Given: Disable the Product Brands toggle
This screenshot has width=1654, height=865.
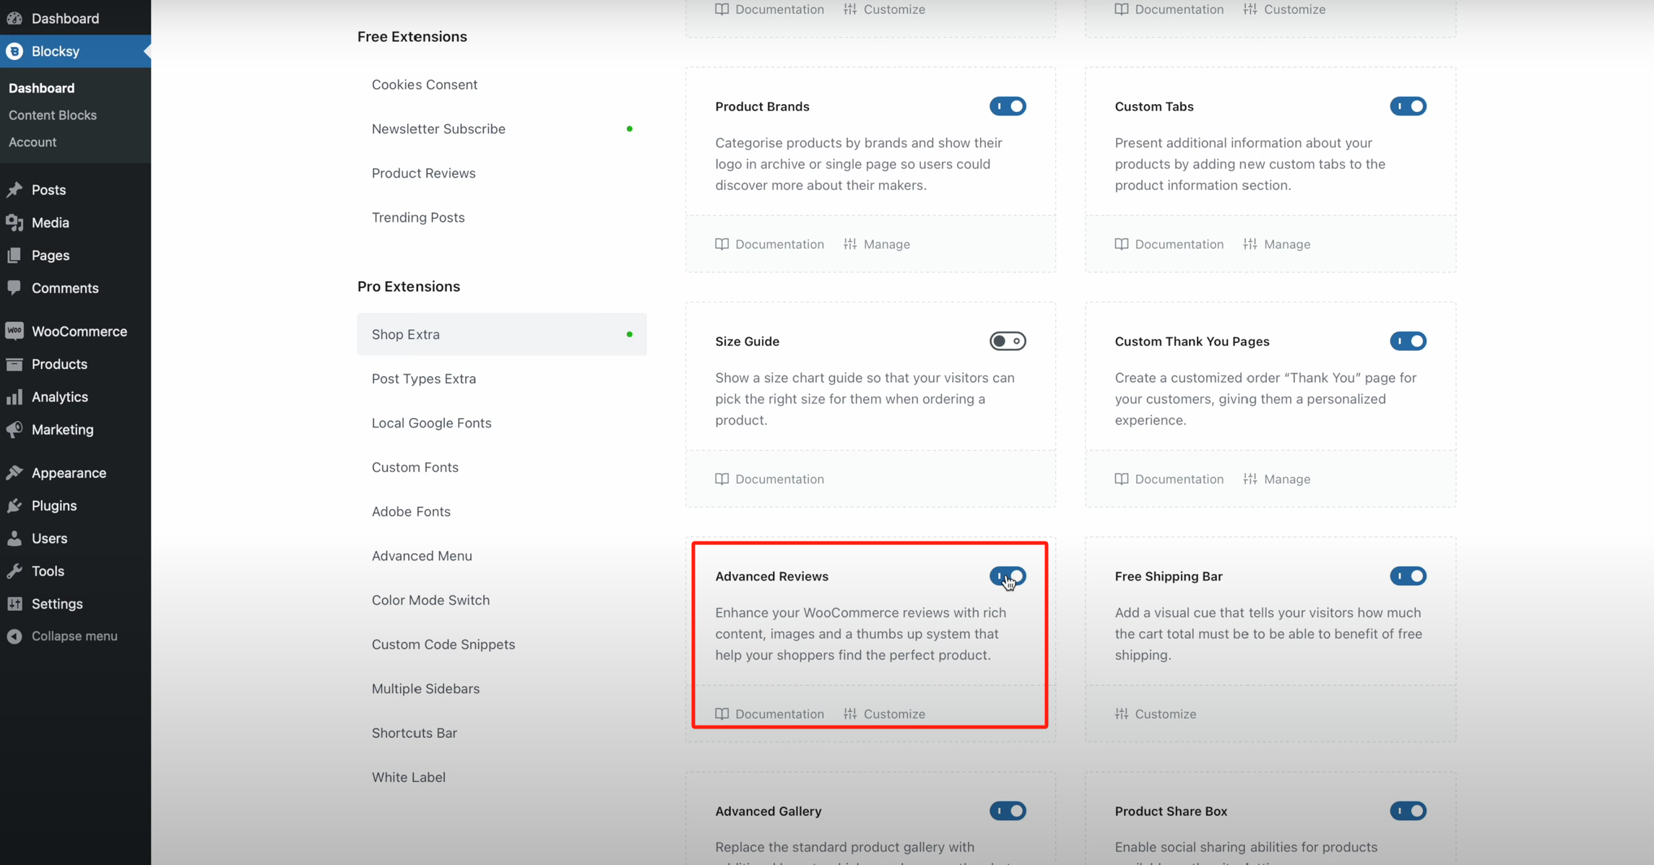Looking at the screenshot, I should pos(1007,106).
